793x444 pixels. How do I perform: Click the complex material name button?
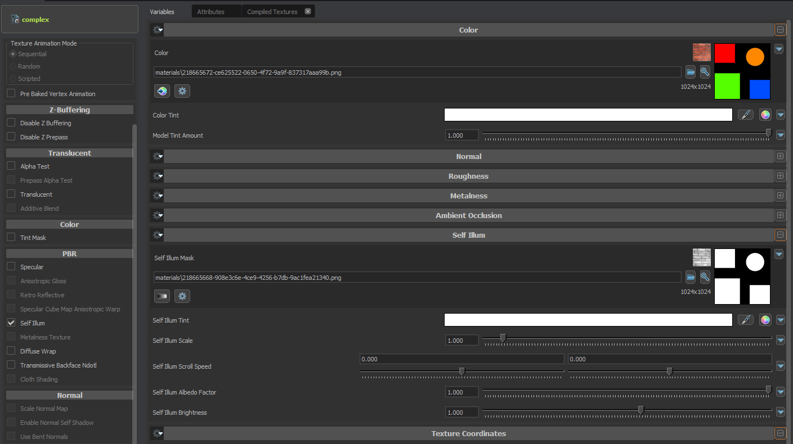click(x=34, y=19)
